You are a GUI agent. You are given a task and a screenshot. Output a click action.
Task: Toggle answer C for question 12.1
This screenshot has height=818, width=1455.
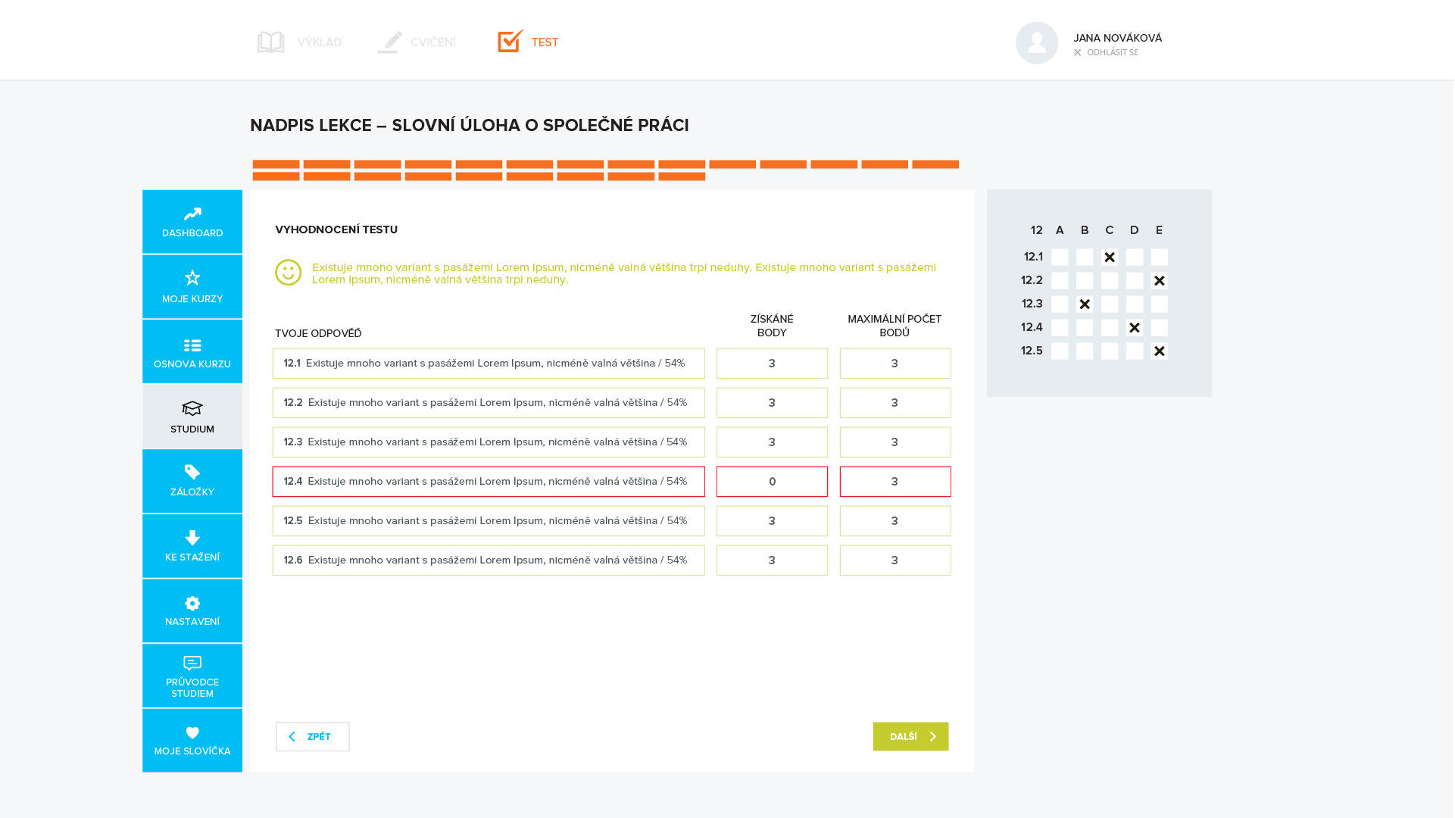click(x=1110, y=258)
